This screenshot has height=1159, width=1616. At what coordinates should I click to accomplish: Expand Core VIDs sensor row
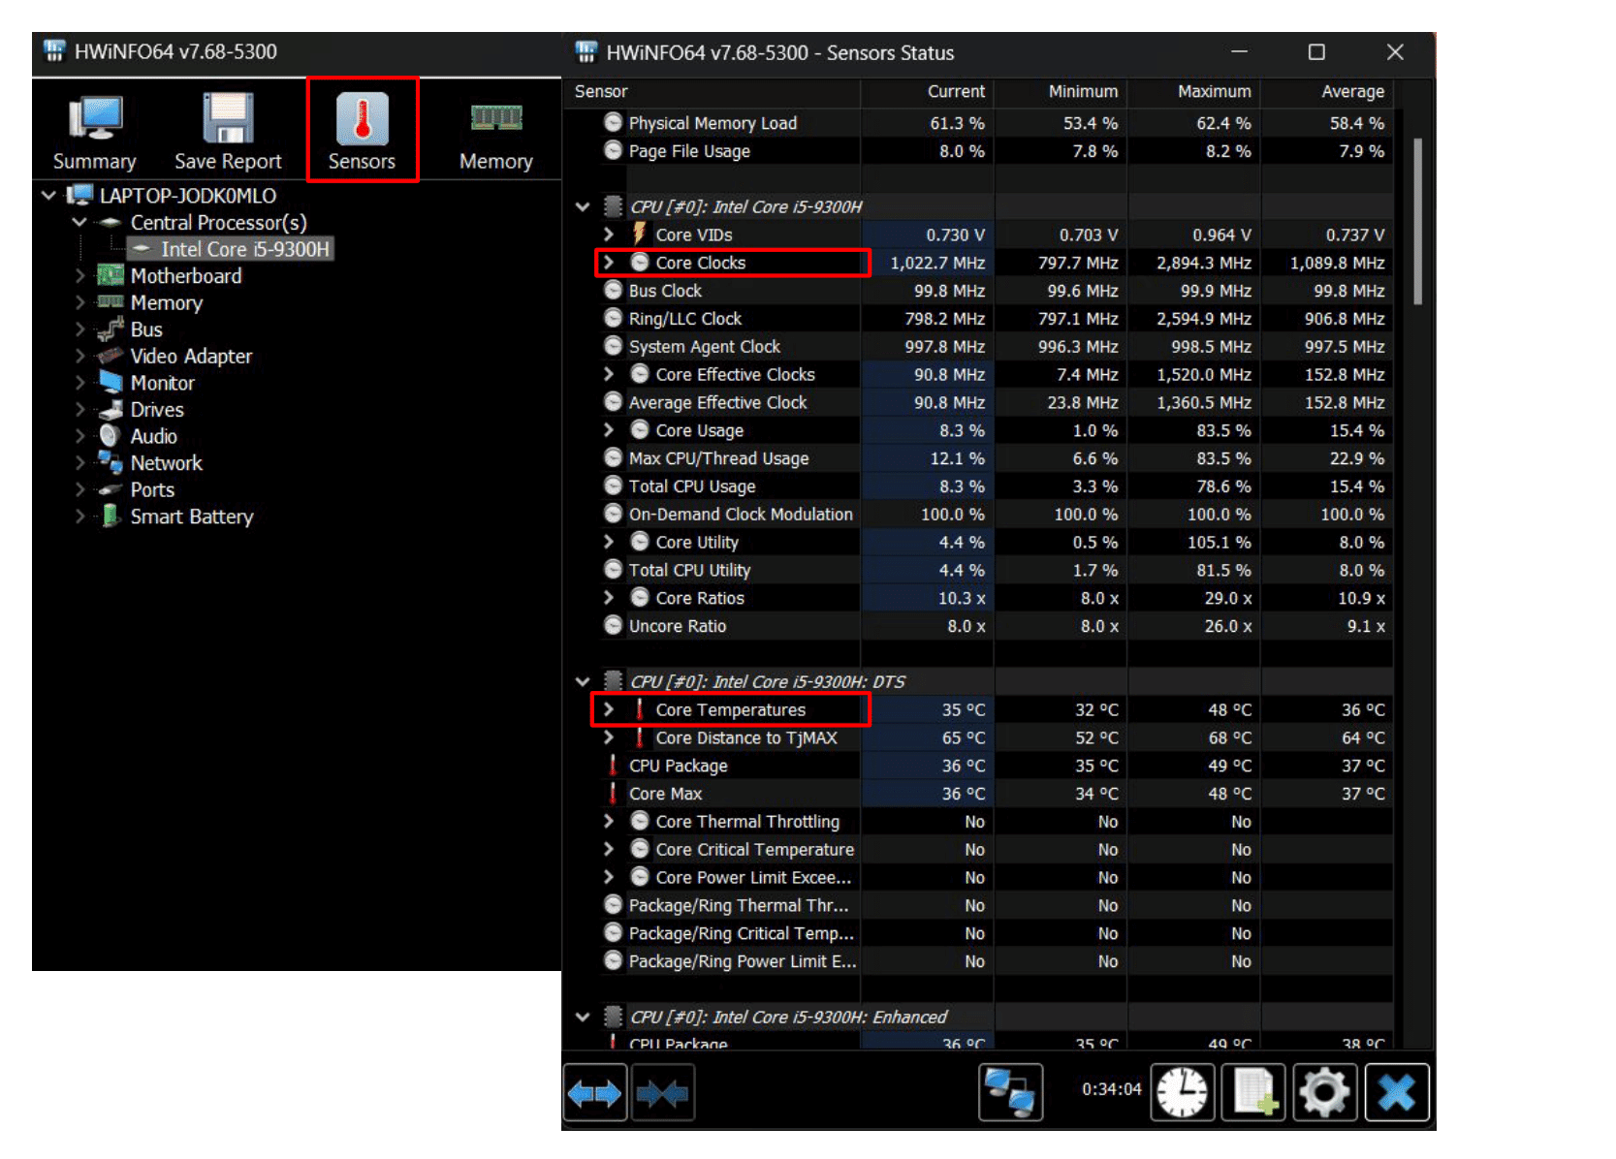pos(608,235)
